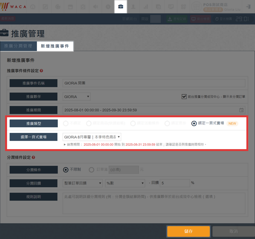Click the 商店管理者 role badge
The image size is (255, 239).
click(x=213, y=10)
